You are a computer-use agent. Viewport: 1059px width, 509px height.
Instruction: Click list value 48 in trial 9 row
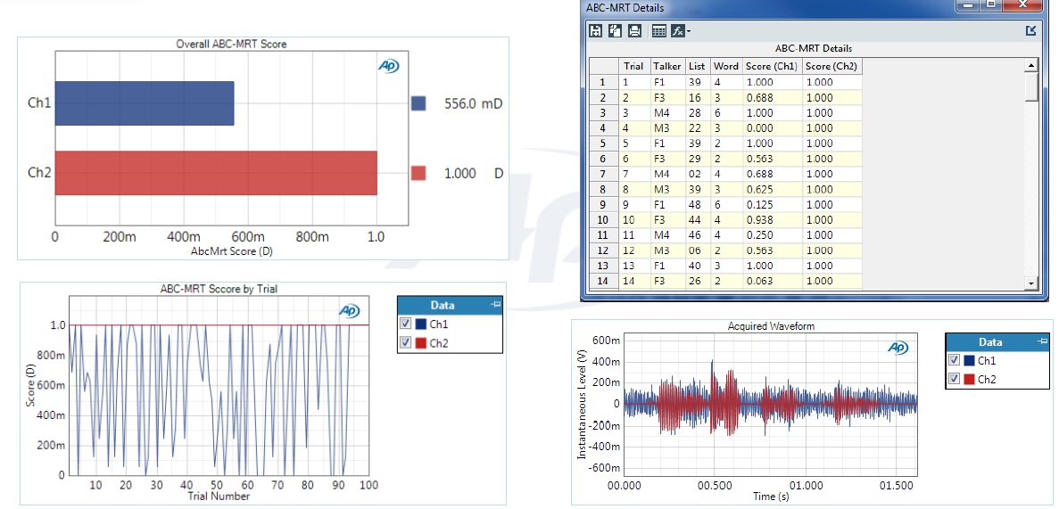click(x=698, y=204)
